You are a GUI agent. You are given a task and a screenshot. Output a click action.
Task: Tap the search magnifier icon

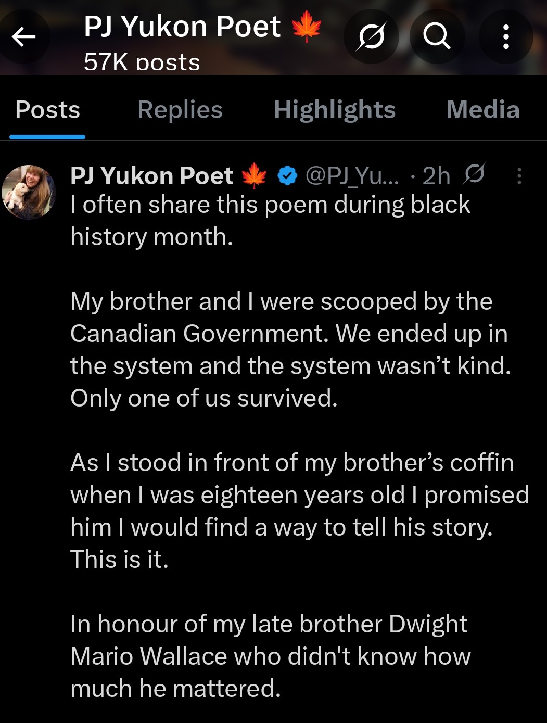(436, 37)
